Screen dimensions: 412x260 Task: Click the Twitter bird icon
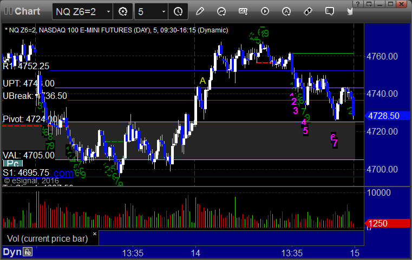tap(350, 11)
